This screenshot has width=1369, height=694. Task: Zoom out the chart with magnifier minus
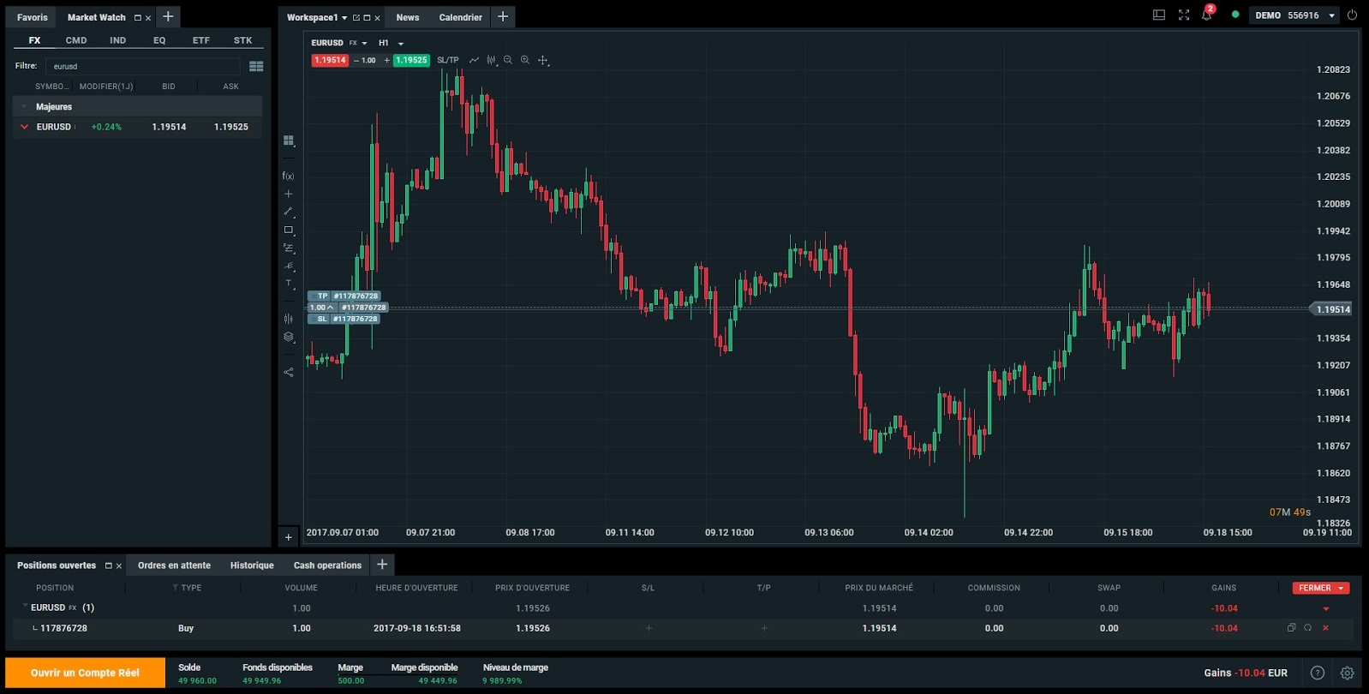click(508, 60)
